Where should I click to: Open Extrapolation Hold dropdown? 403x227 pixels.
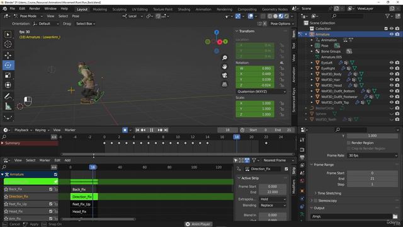pos(273,199)
